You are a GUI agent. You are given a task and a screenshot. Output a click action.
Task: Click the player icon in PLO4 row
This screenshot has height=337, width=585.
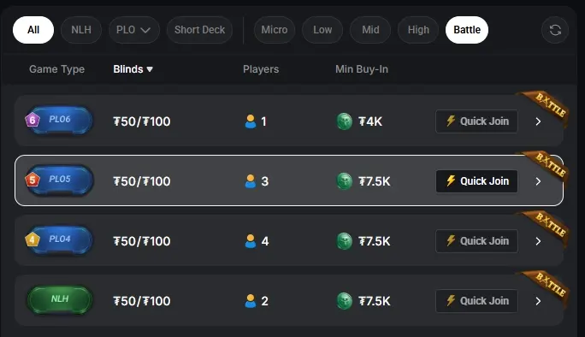[x=251, y=241]
